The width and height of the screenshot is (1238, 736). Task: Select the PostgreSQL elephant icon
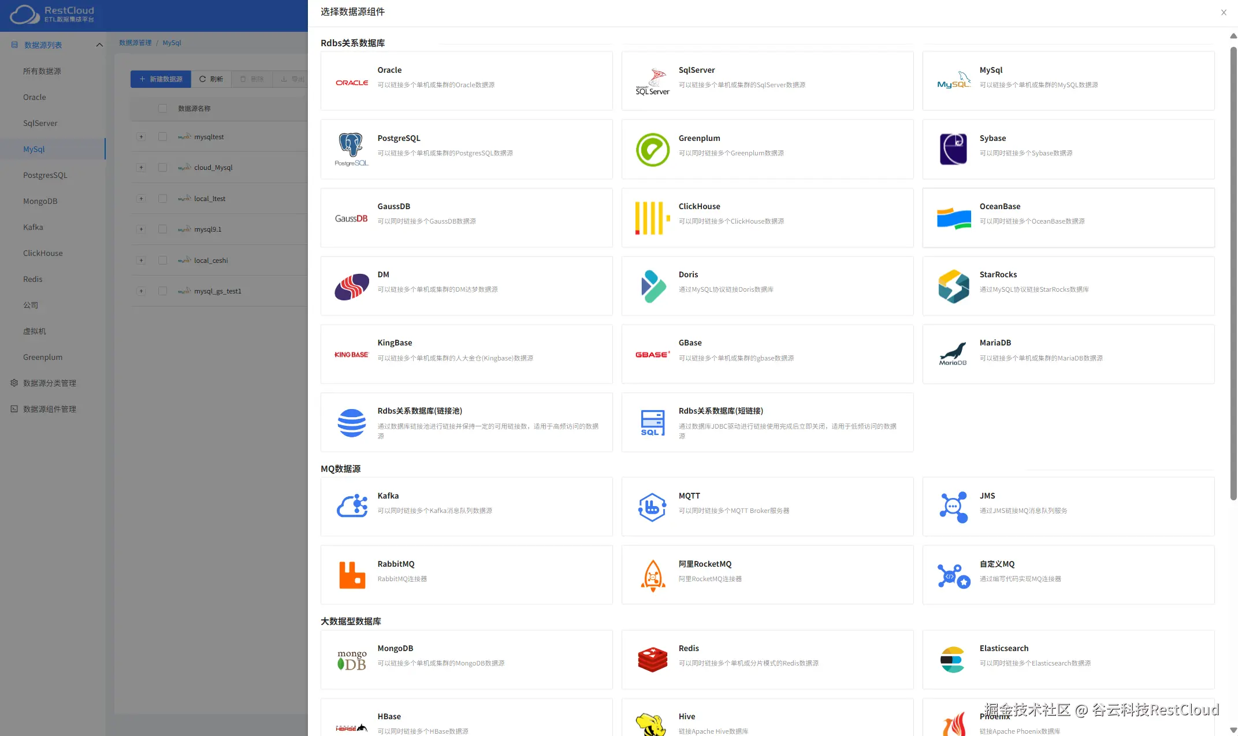352,149
